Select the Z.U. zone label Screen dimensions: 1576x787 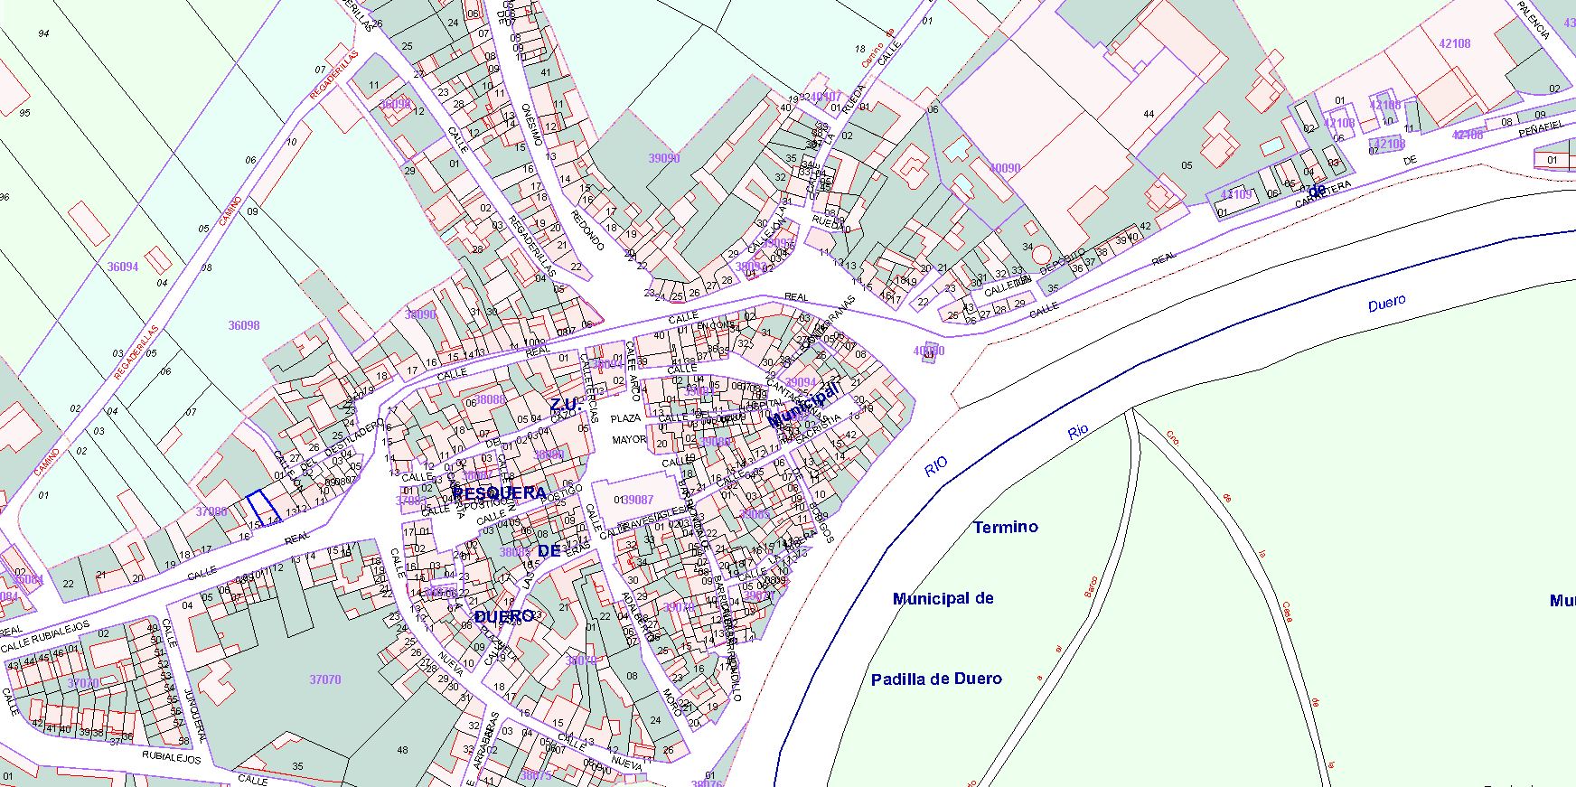pyautogui.click(x=568, y=404)
